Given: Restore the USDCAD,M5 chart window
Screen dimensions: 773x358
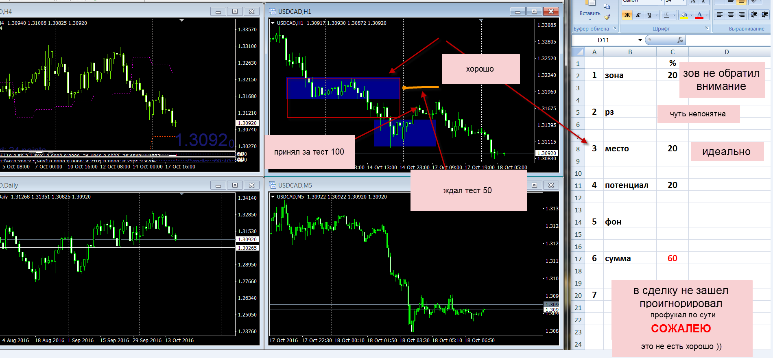Looking at the screenshot, I should (534, 185).
